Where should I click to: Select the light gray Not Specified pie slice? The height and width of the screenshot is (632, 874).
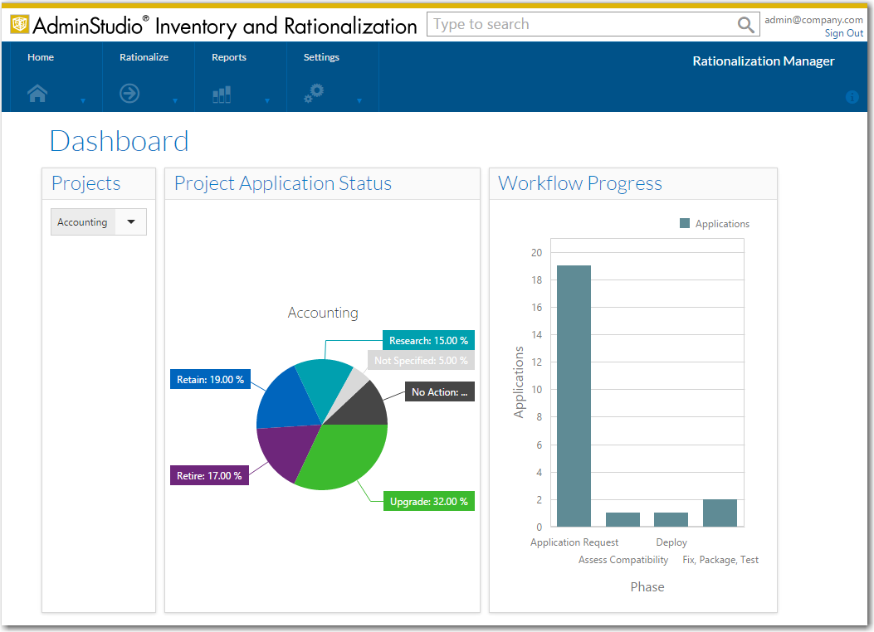click(x=355, y=384)
